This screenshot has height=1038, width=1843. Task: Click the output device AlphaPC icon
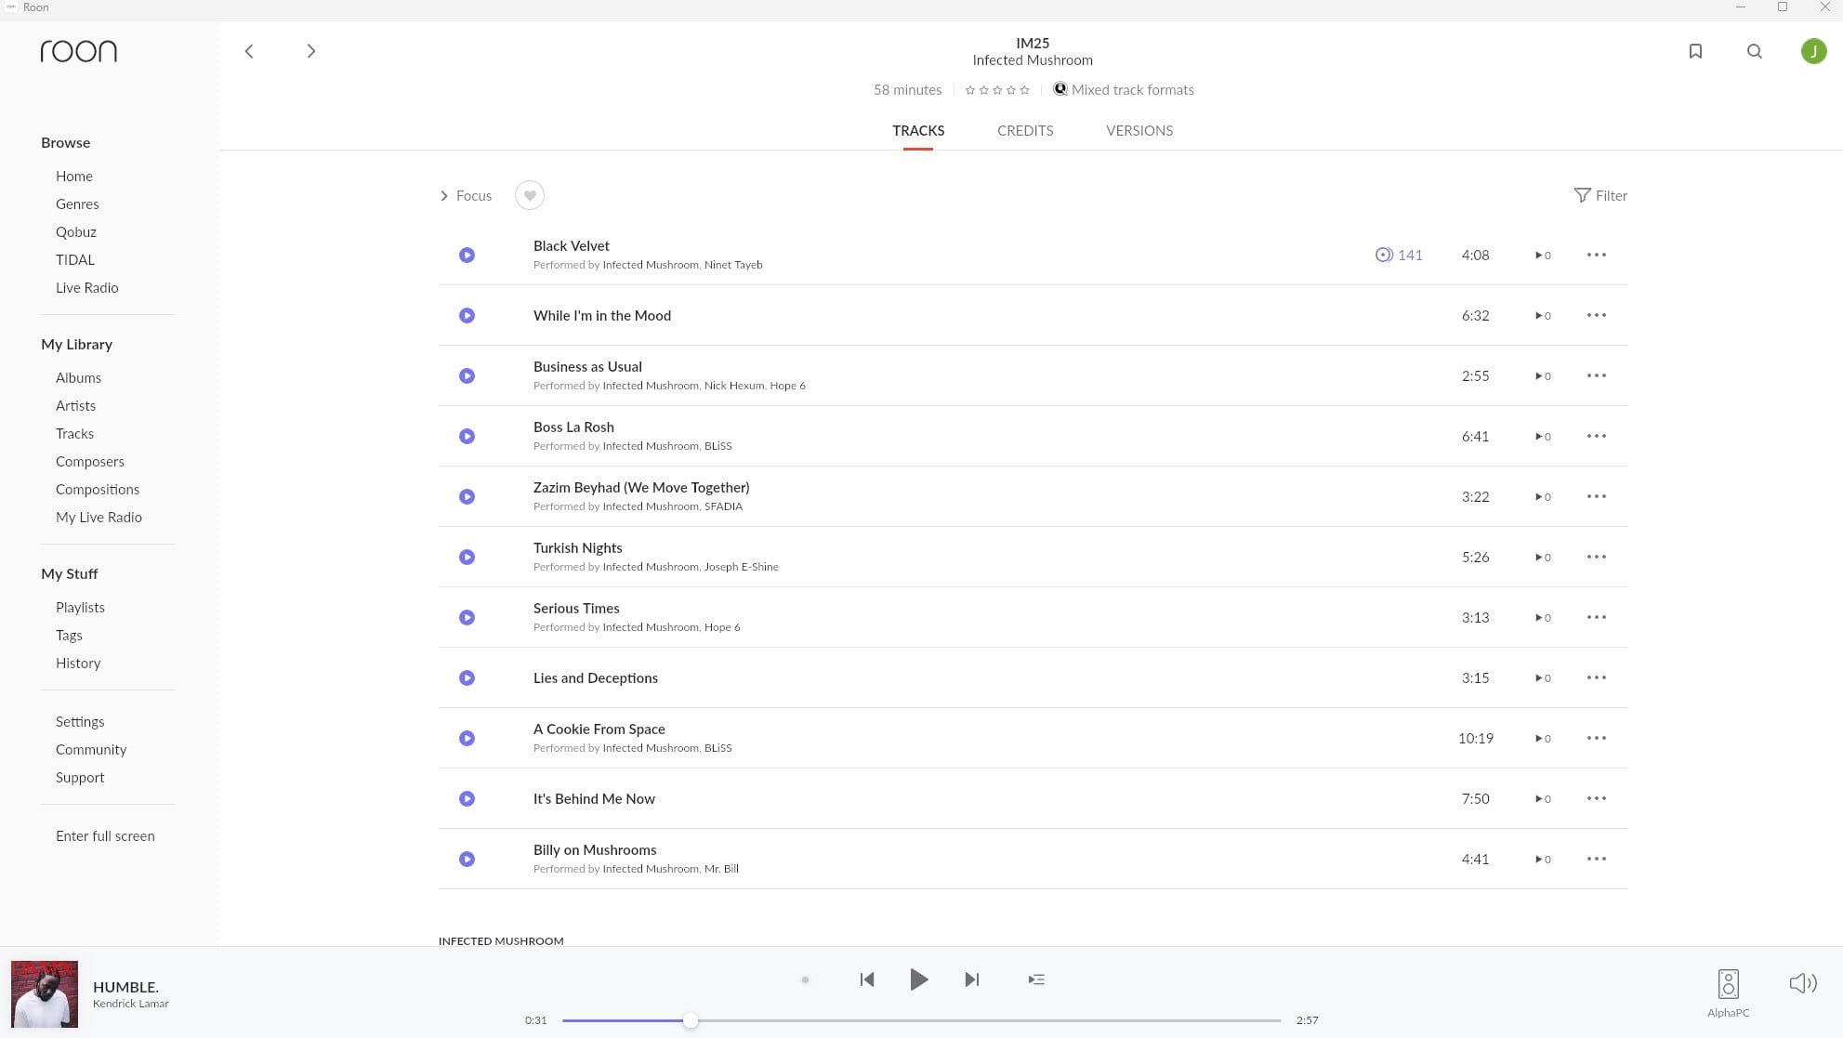[x=1729, y=983]
